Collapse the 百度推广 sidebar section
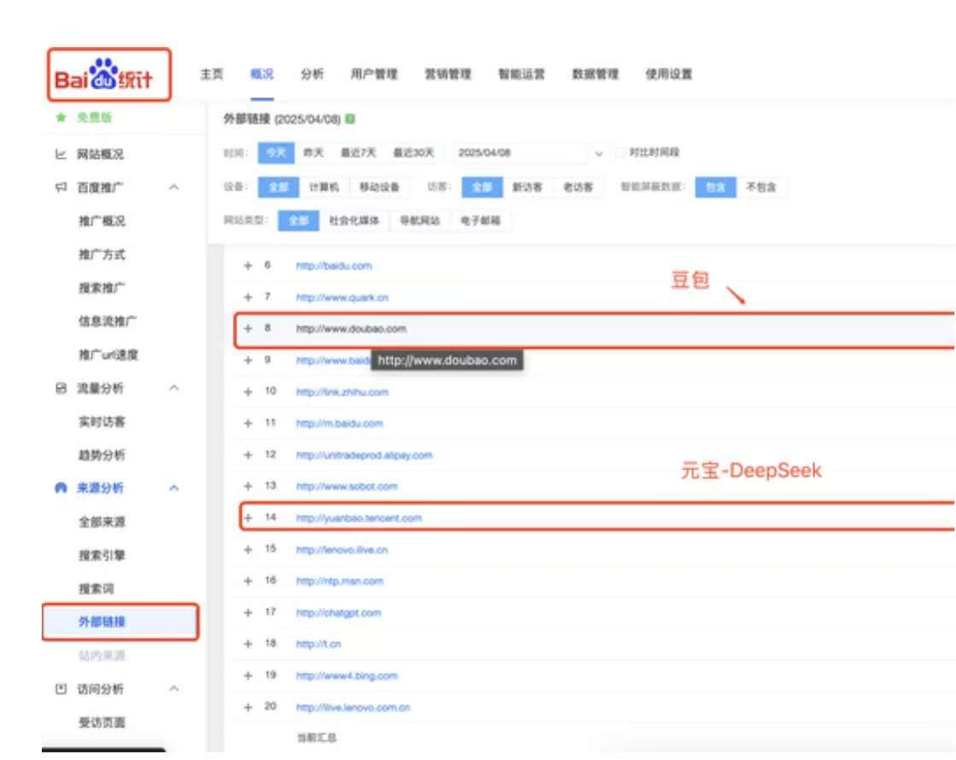This screenshot has height=760, width=956. pyautogui.click(x=174, y=187)
